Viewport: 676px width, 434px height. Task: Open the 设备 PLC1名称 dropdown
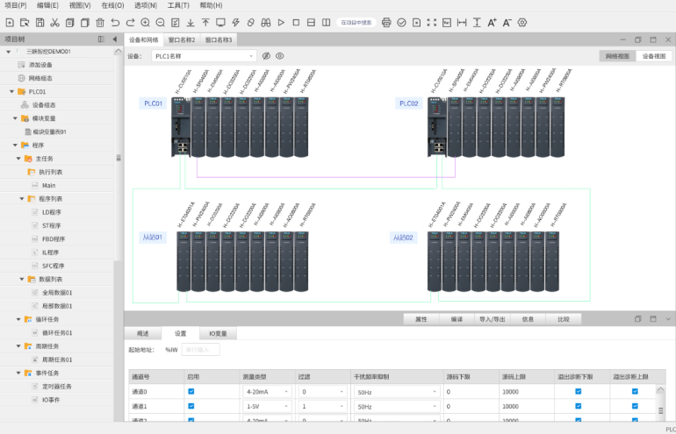point(204,55)
